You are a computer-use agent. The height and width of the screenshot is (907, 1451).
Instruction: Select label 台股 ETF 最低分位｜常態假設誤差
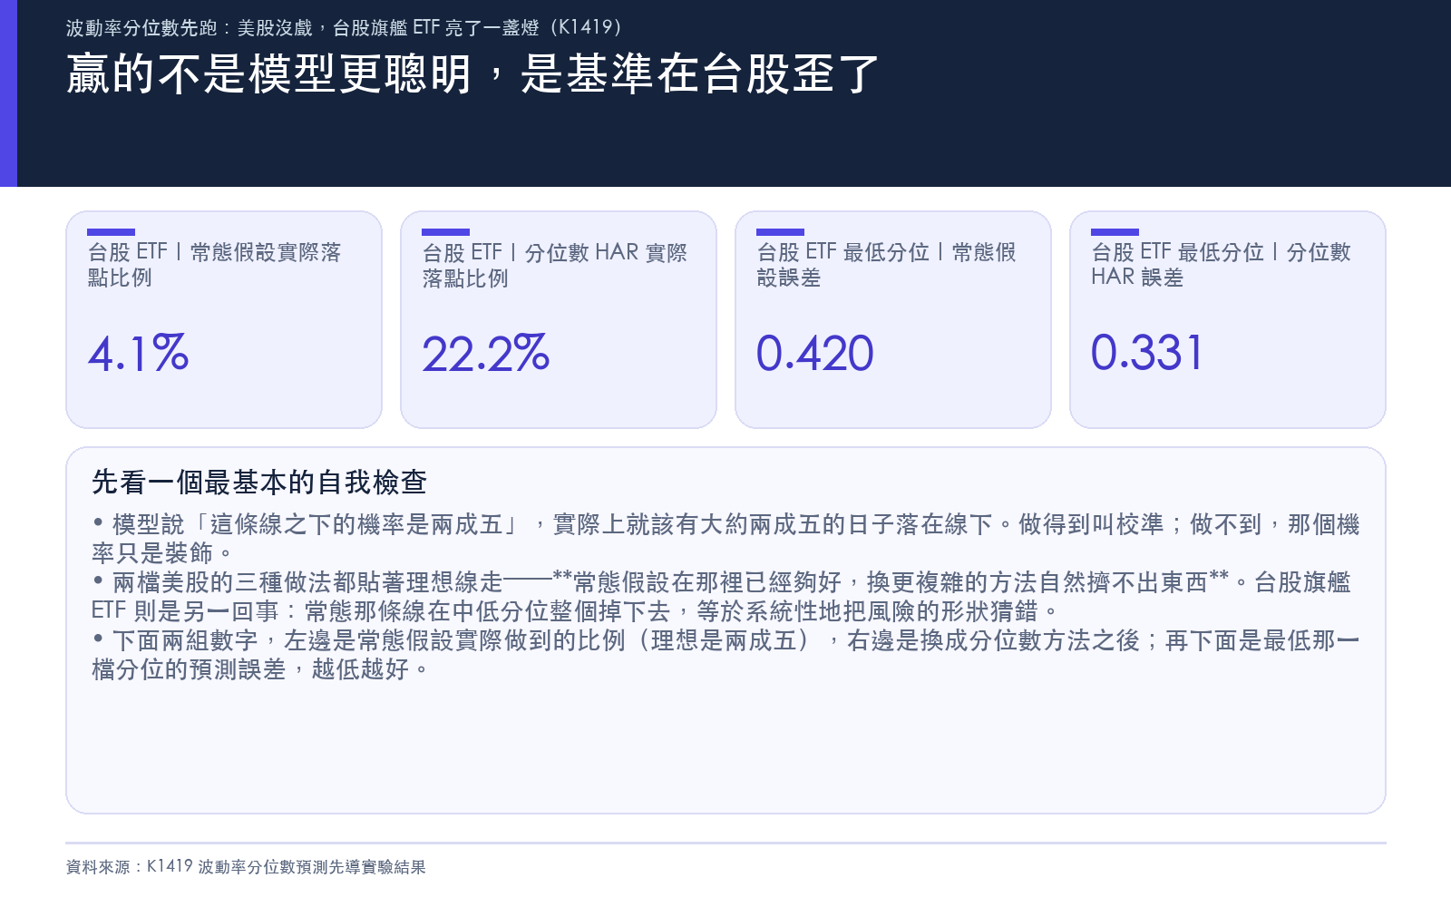[887, 265]
